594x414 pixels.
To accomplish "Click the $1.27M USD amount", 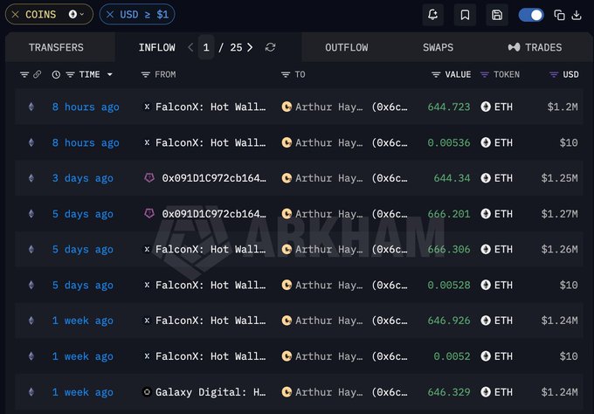I will pyautogui.click(x=560, y=214).
